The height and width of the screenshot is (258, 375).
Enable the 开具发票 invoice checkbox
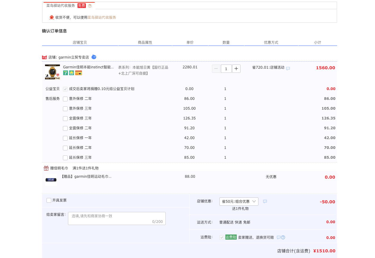pyautogui.click(x=49, y=200)
